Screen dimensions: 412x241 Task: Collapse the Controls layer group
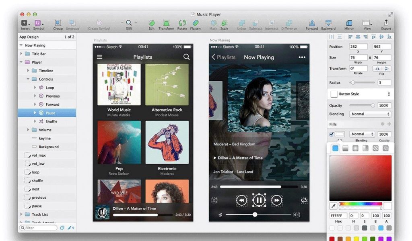[x=28, y=79]
